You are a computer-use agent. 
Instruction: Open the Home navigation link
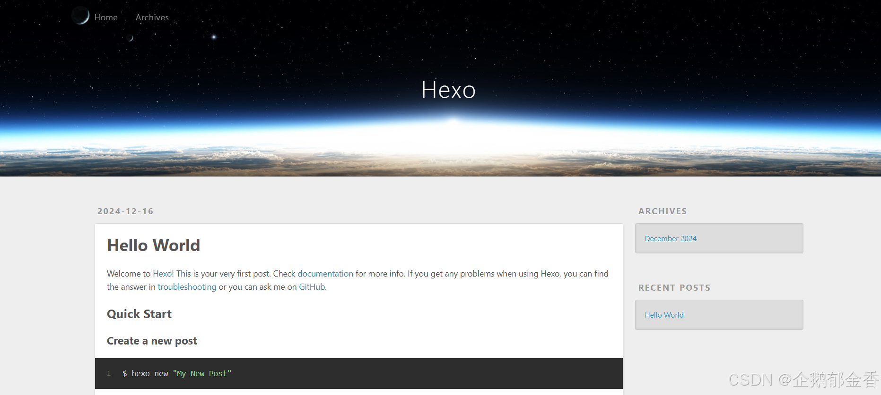(106, 17)
